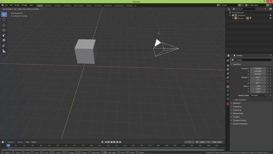Toggle Camera visibility eye in outliner
The width and height of the screenshot is (273, 154).
coord(270,18)
